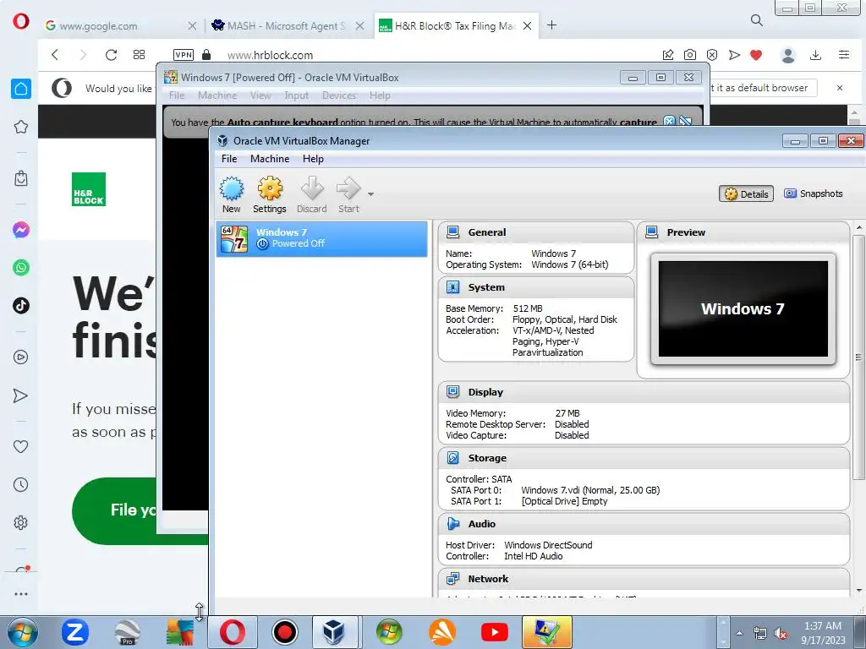Switch to the Snapshots view button
866x649 pixels.
tap(813, 194)
